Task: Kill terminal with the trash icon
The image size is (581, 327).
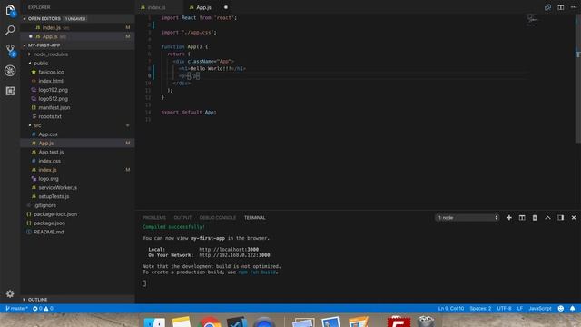Action: (x=535, y=218)
